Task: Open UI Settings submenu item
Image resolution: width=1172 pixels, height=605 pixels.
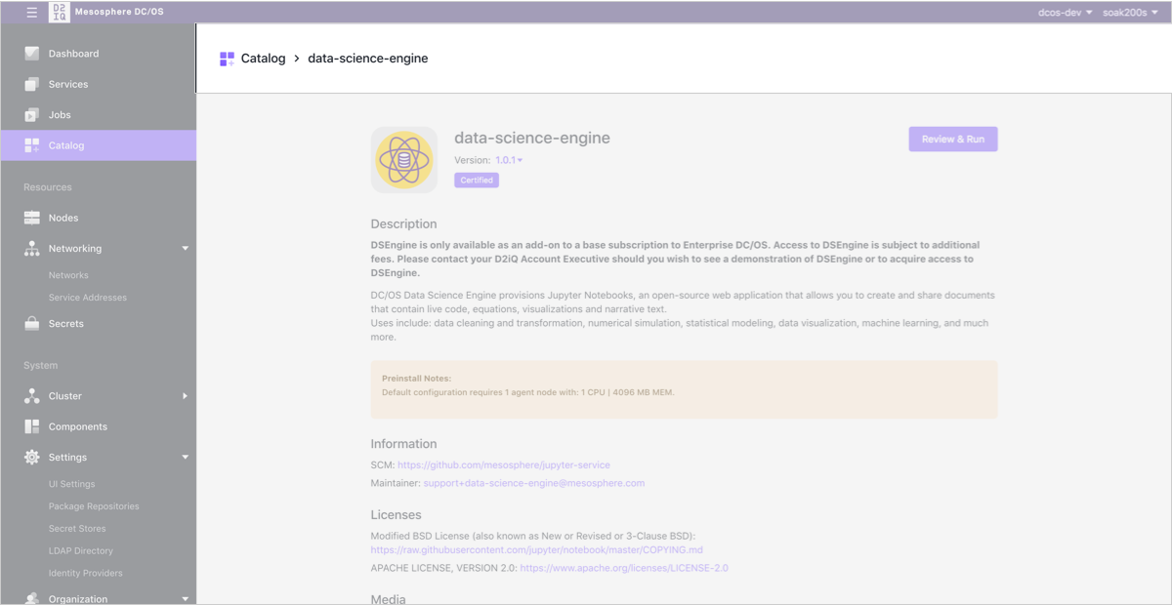Action: [x=72, y=484]
